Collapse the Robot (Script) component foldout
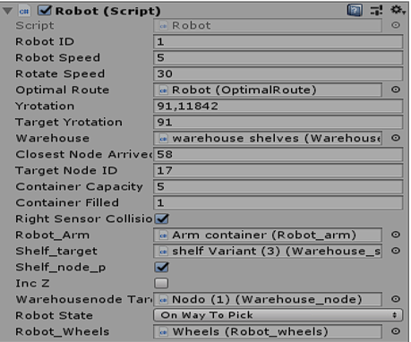411x342 pixels. 7,12
